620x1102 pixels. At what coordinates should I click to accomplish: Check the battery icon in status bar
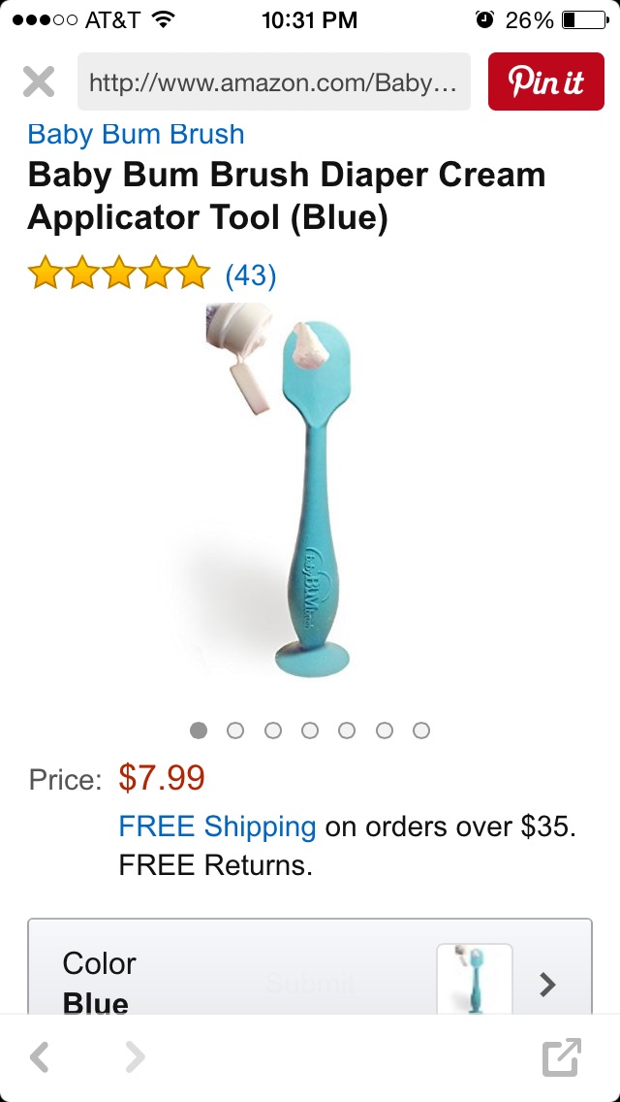585,20
